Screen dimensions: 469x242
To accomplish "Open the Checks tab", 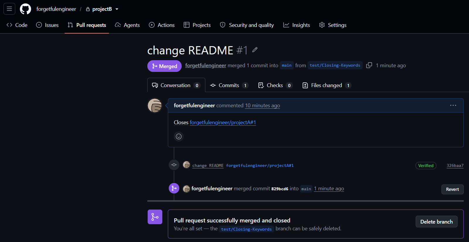I will click(275, 85).
